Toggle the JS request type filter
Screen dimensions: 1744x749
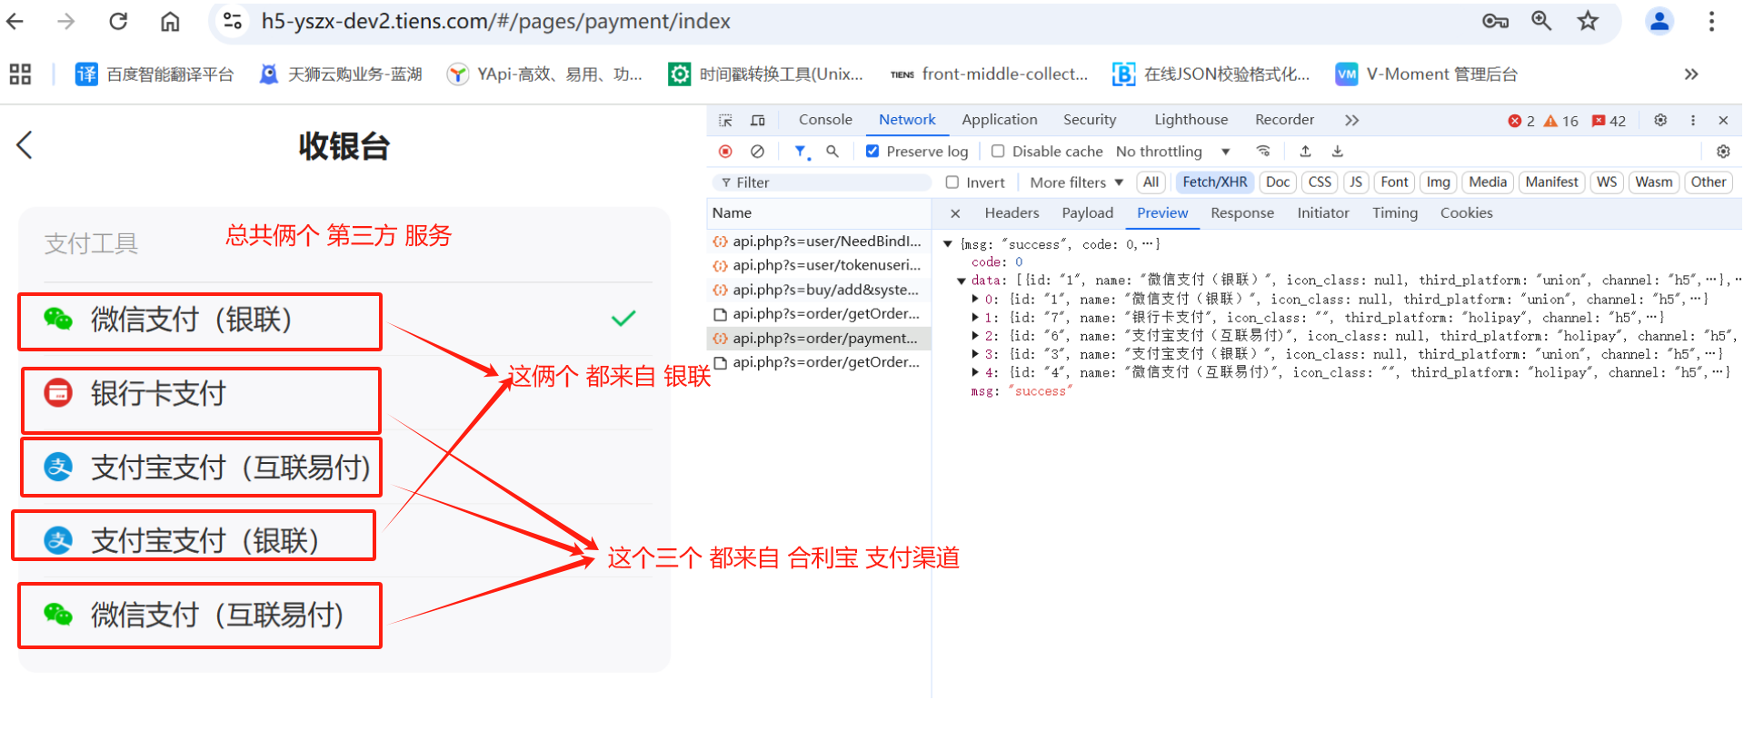click(1356, 182)
